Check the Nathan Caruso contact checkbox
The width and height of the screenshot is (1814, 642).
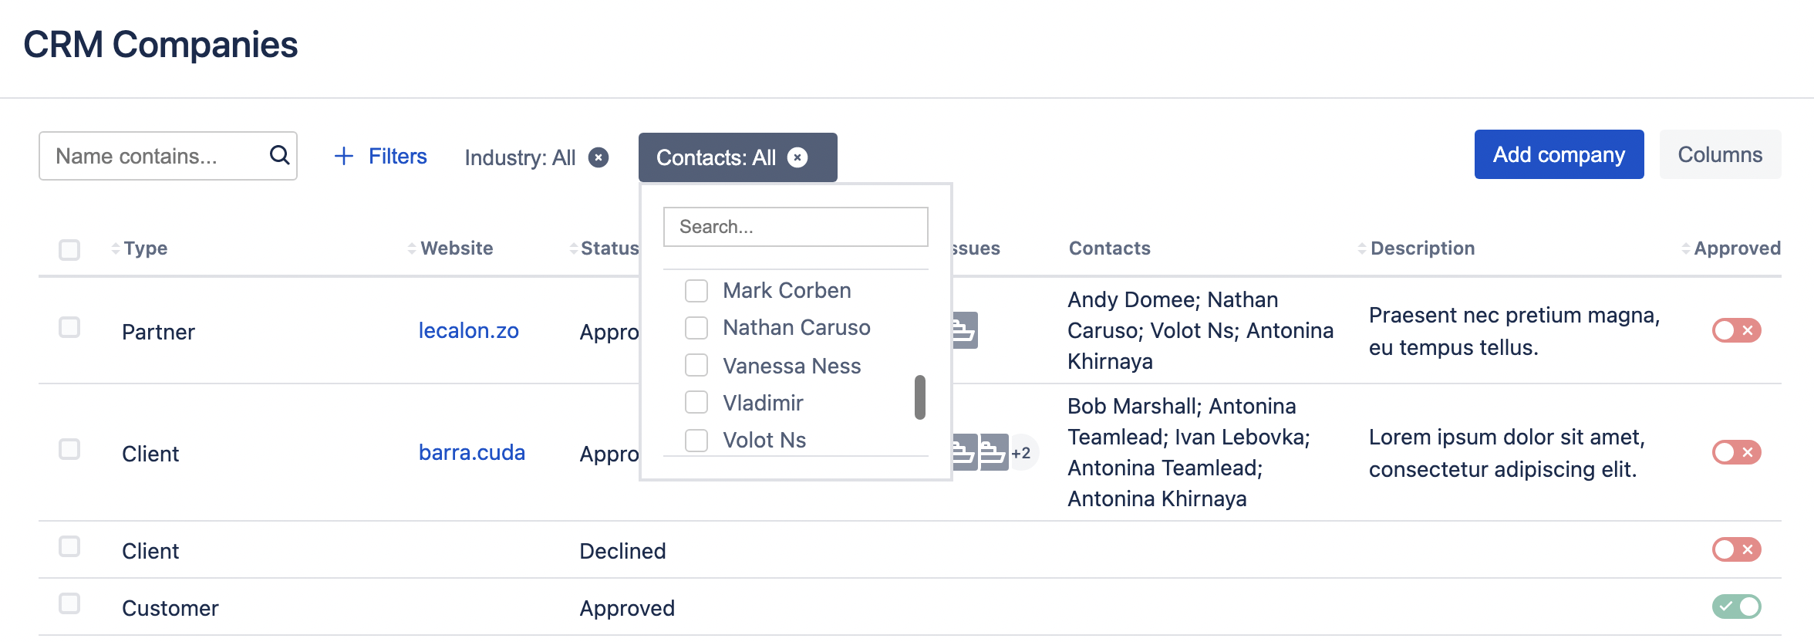pyautogui.click(x=696, y=328)
